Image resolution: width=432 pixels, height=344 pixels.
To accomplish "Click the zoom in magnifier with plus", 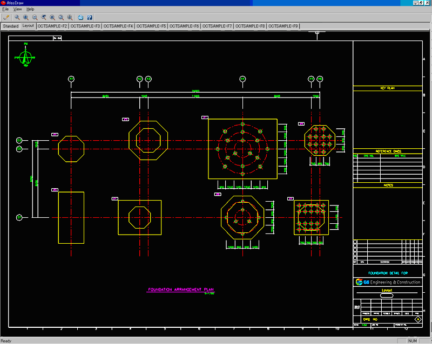I will click(26, 17).
